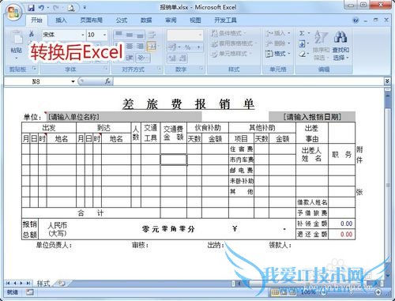Open the 视图 ribbon tab
This screenshot has height=301, width=395.
tap(195, 21)
